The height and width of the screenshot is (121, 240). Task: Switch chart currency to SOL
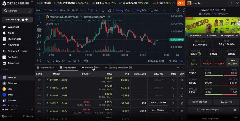coord(144,10)
